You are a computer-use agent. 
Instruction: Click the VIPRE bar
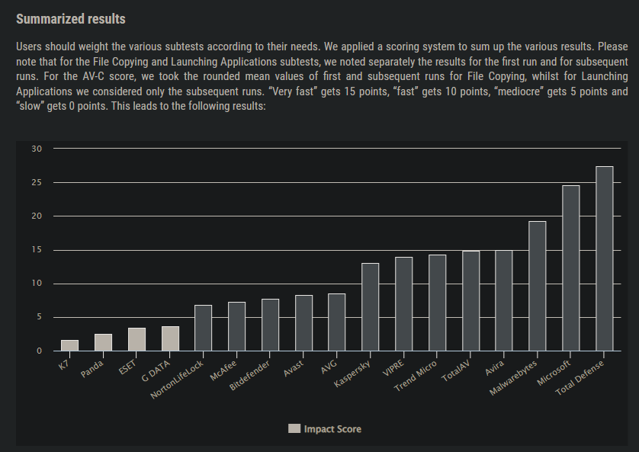click(x=404, y=304)
